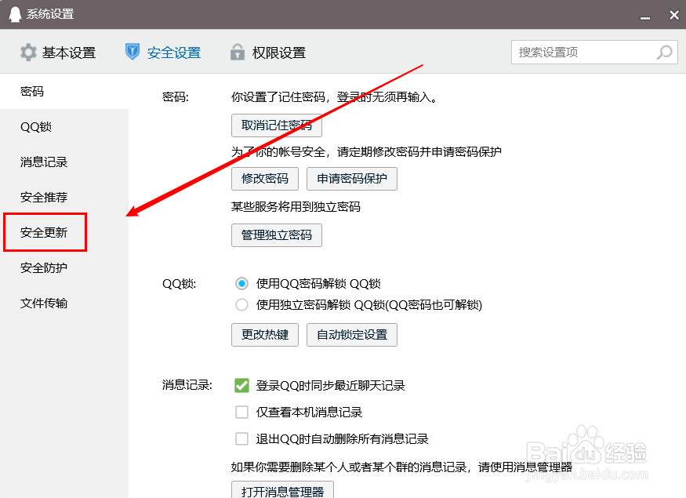Select 密码 in the sidebar
This screenshot has width=686, height=498.
(64, 92)
